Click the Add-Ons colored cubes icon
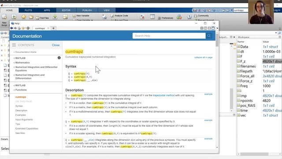This screenshot has width=282, height=159. [x=179, y=17]
